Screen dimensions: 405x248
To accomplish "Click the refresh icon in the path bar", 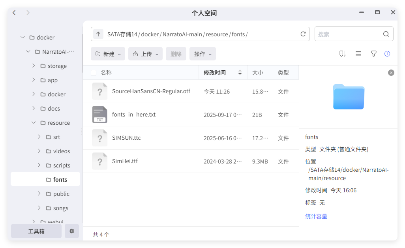I will (x=303, y=34).
